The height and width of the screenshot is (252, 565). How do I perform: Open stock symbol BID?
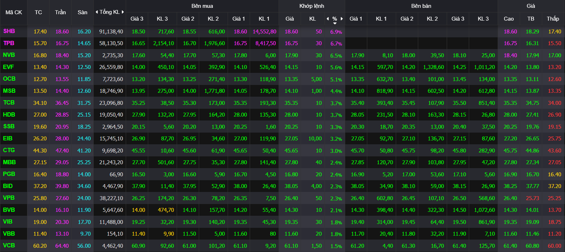(x=8, y=186)
